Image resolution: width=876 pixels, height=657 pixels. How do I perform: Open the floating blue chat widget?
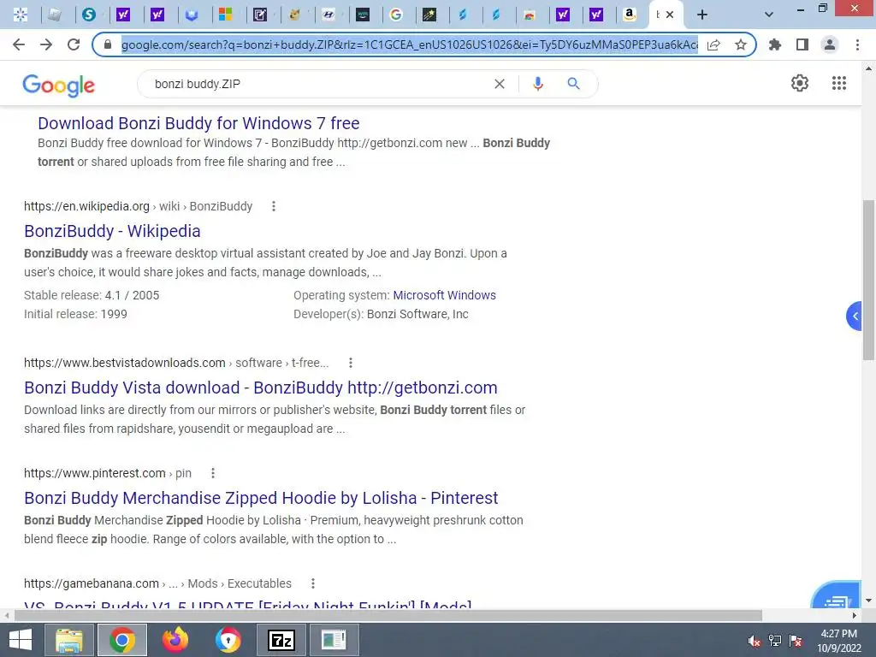837,595
